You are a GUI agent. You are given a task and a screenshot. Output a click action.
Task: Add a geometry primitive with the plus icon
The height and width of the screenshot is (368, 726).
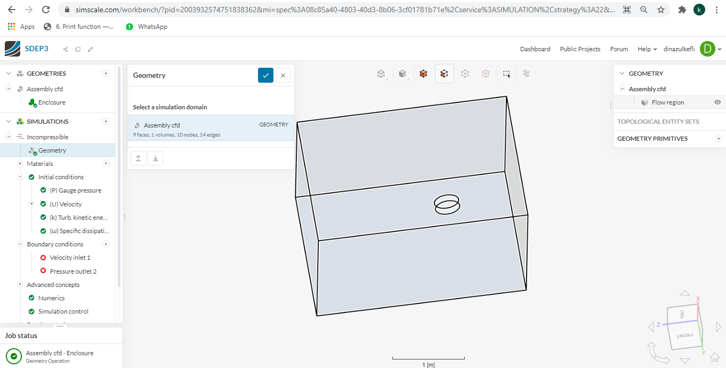point(719,139)
